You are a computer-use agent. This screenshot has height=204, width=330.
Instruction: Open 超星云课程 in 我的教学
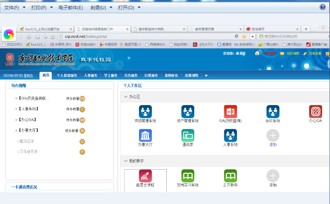click(146, 176)
